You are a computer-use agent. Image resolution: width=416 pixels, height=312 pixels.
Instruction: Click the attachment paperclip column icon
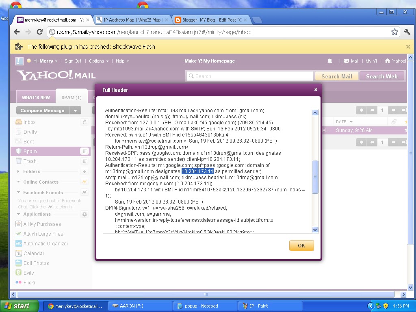[x=394, y=122]
